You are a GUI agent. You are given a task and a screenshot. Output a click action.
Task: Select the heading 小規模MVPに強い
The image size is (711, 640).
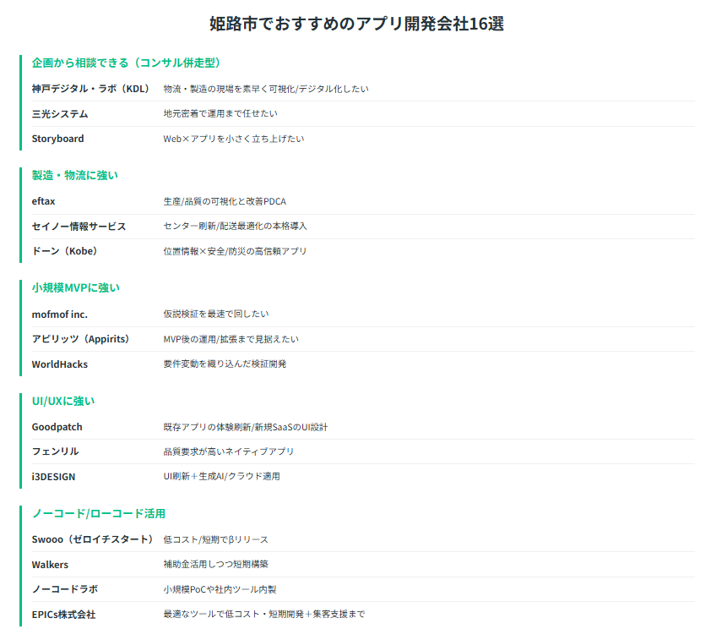(76, 287)
